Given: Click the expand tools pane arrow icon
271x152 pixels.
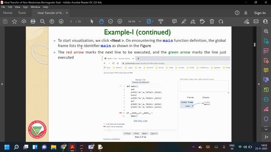Looking at the screenshot, I should 266,137.
